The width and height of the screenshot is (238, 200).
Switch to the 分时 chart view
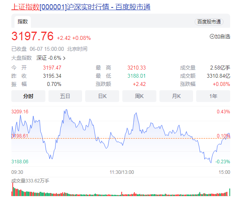click(x=28, y=96)
